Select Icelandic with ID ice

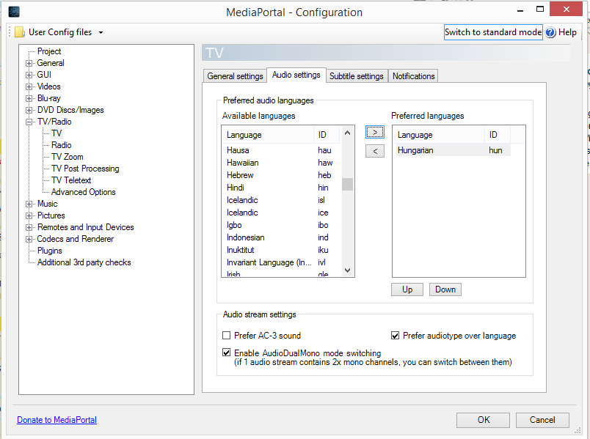coord(281,213)
